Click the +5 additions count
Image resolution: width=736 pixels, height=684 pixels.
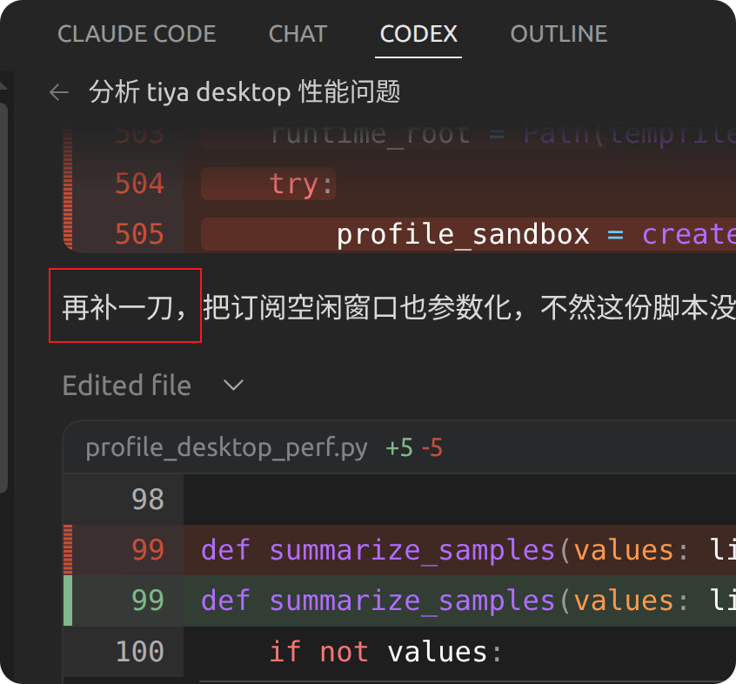399,447
